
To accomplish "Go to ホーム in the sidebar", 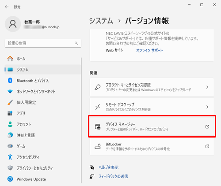I will tap(43, 59).
